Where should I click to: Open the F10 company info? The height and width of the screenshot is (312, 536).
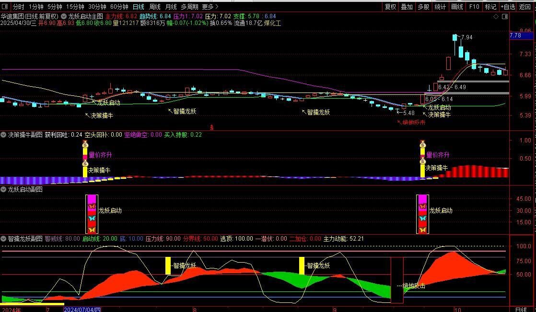tap(474, 7)
